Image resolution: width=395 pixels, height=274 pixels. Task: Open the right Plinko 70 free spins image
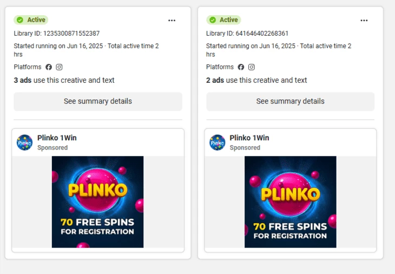click(290, 202)
